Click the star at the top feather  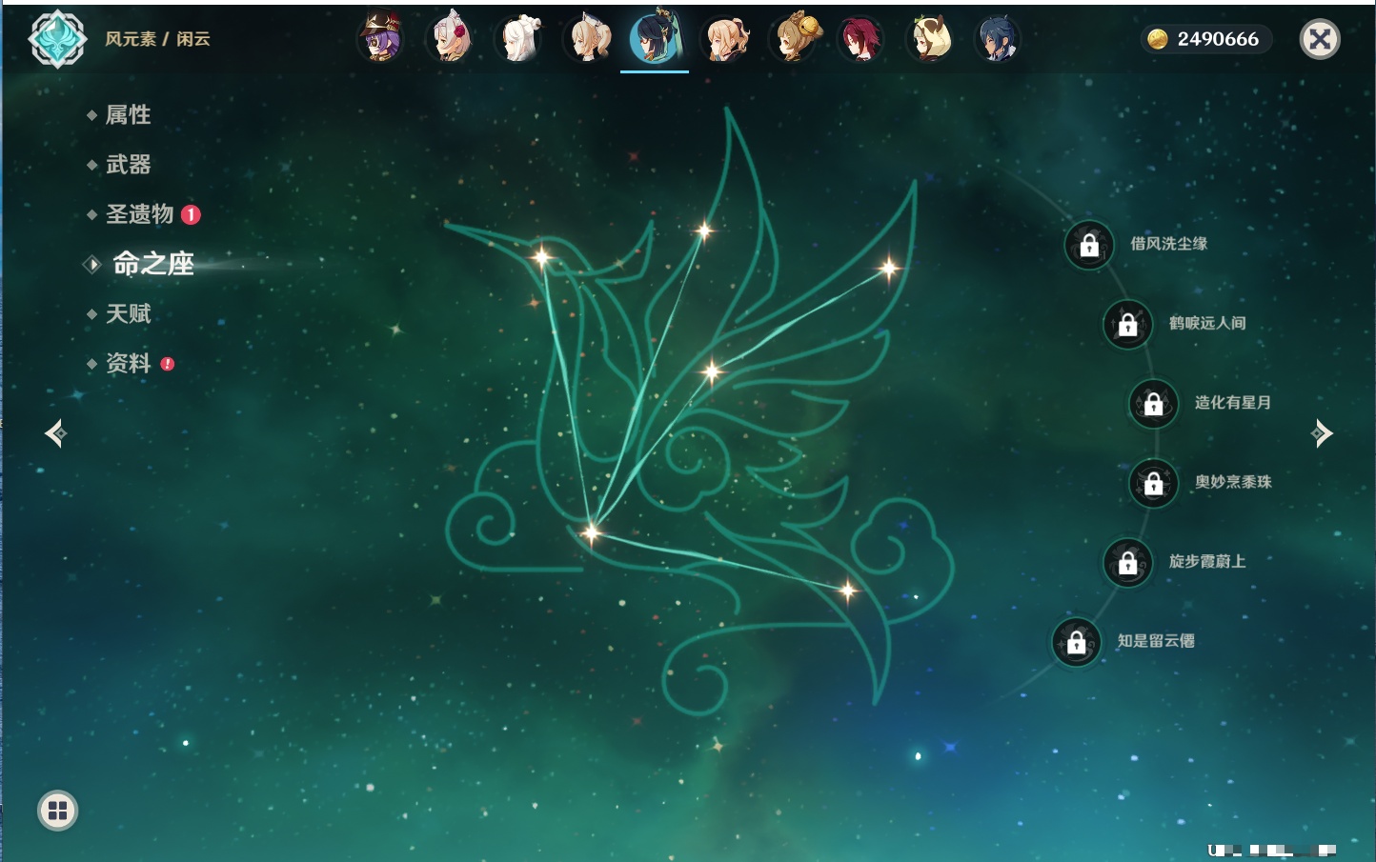703,230
